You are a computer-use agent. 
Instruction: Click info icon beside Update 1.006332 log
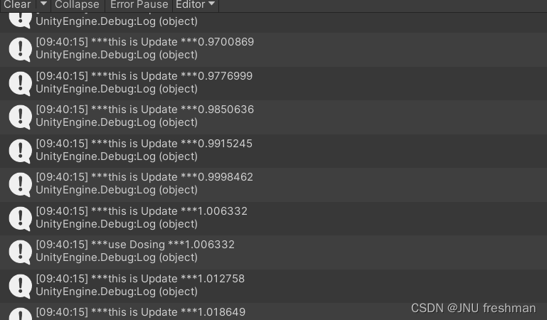point(20,218)
